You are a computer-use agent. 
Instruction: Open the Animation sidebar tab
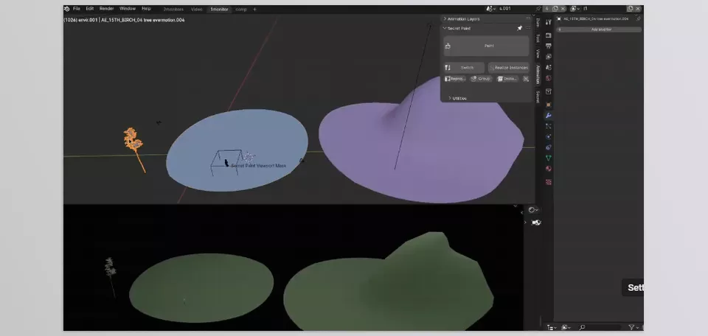[538, 74]
